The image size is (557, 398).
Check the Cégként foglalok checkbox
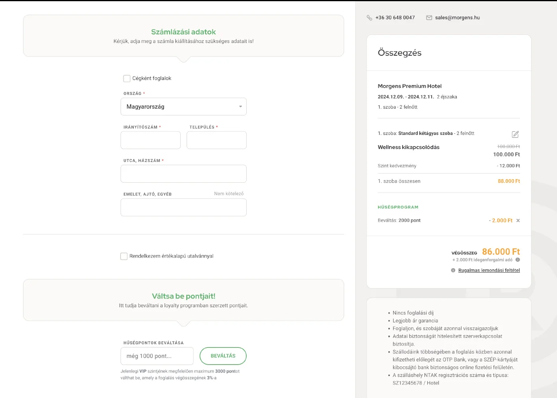127,78
